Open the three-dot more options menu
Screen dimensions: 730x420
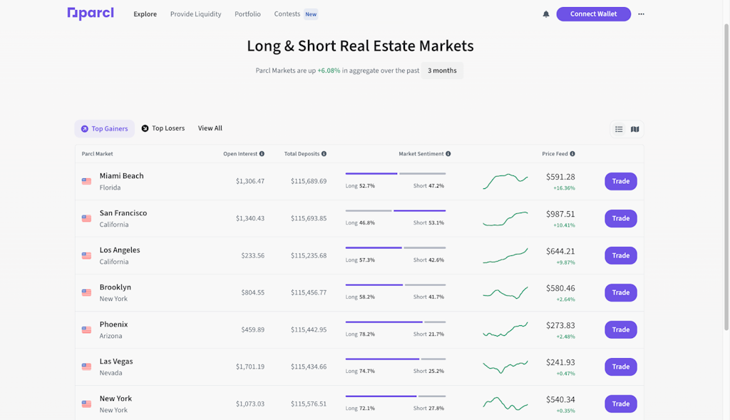click(x=641, y=14)
